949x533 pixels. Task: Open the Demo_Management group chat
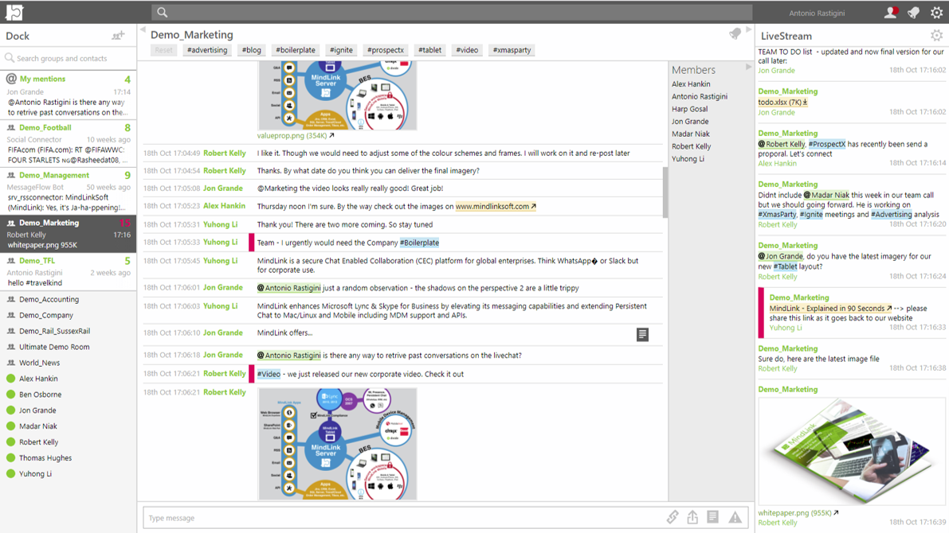(68, 191)
